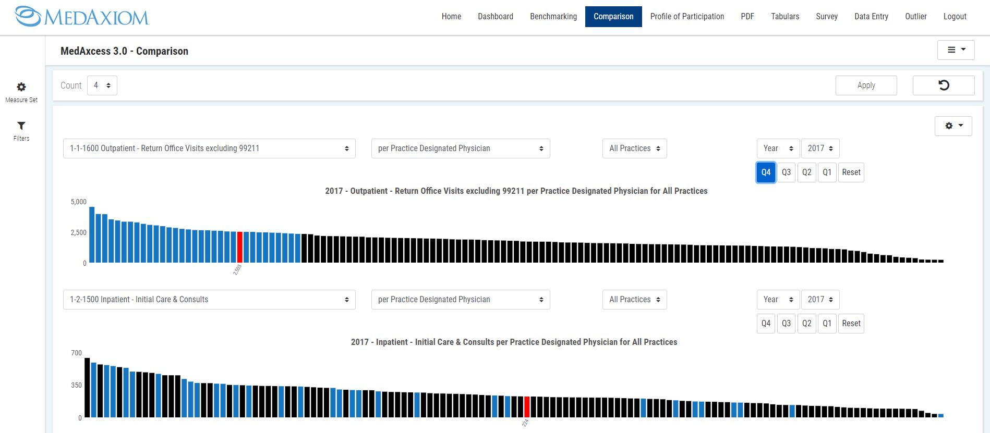990x433 pixels.
Task: Open the Inpatient Initial Care & Consults dropdown
Action: (209, 300)
